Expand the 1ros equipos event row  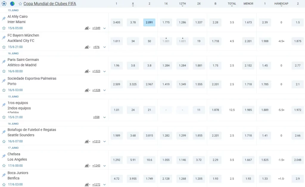point(105,117)
